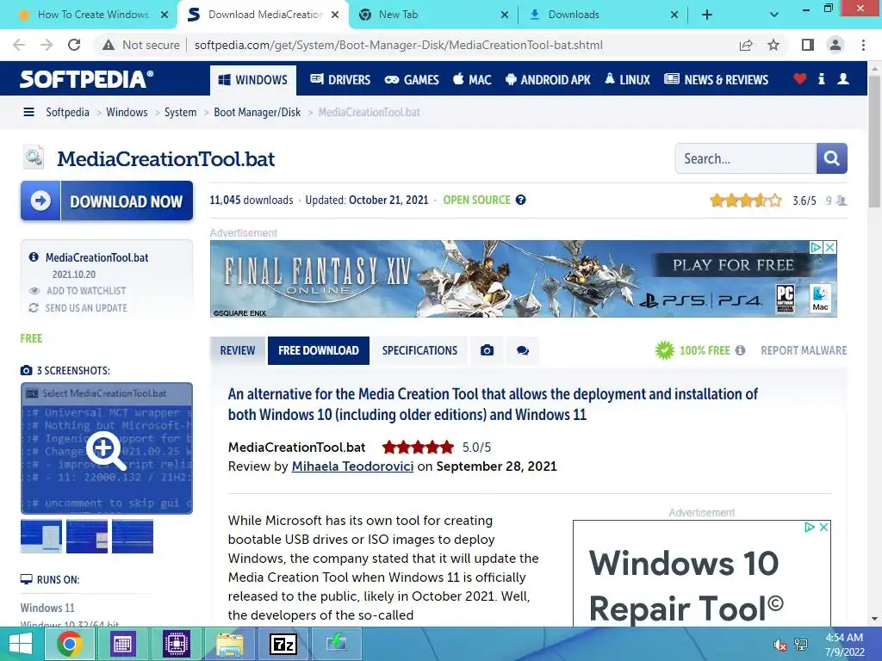882x661 pixels.
Task: Open the Softpedia hamburger menu
Action: 28,113
